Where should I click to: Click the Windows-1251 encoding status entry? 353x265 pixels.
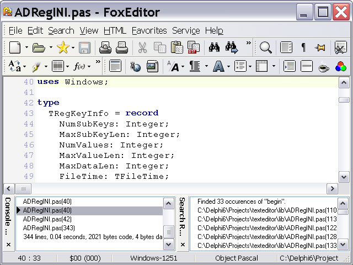[x=153, y=258]
